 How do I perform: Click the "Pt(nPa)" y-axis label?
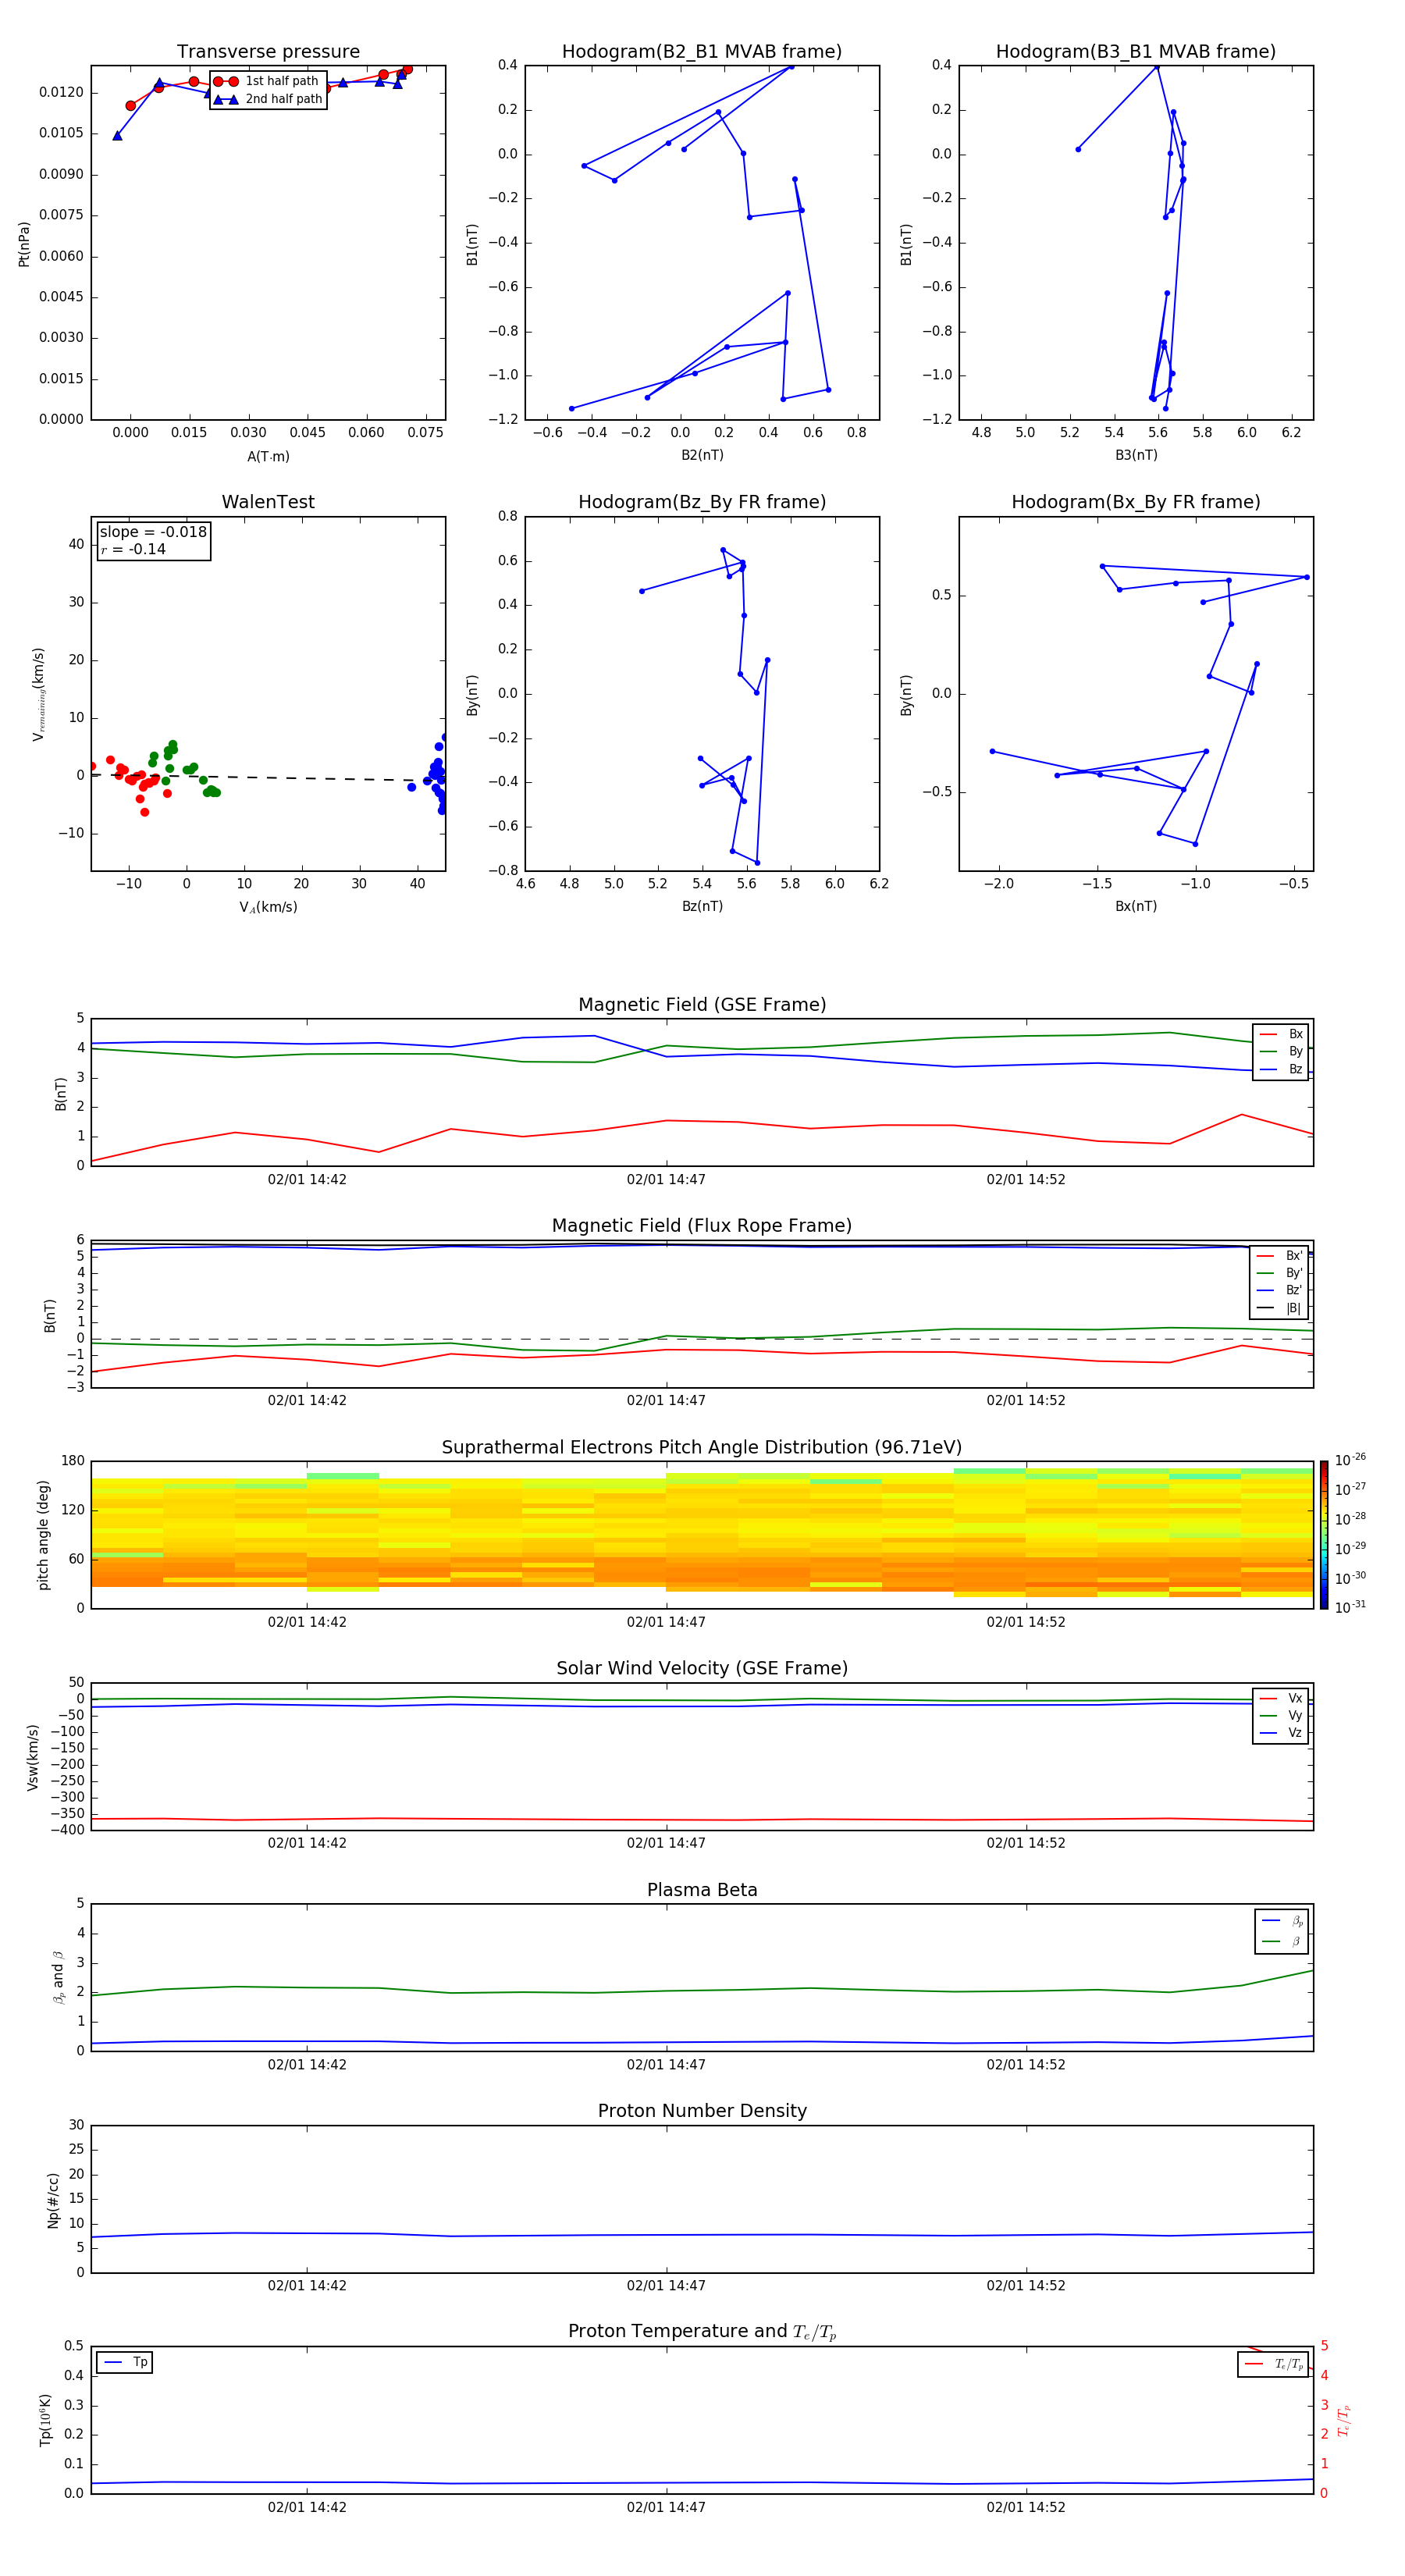(24, 244)
